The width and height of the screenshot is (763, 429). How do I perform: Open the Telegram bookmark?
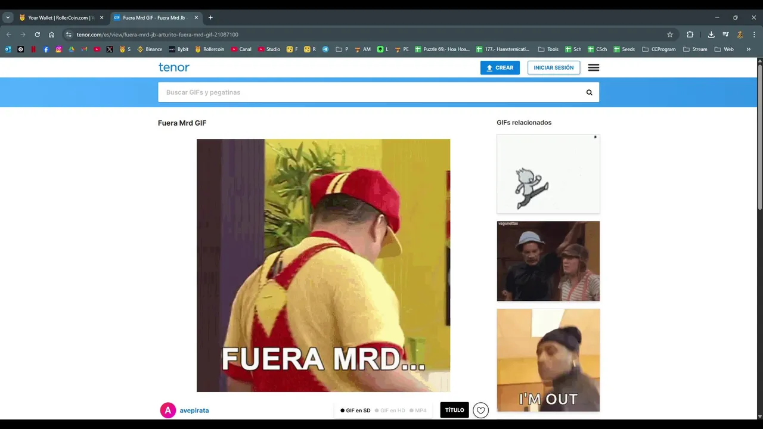click(x=325, y=49)
